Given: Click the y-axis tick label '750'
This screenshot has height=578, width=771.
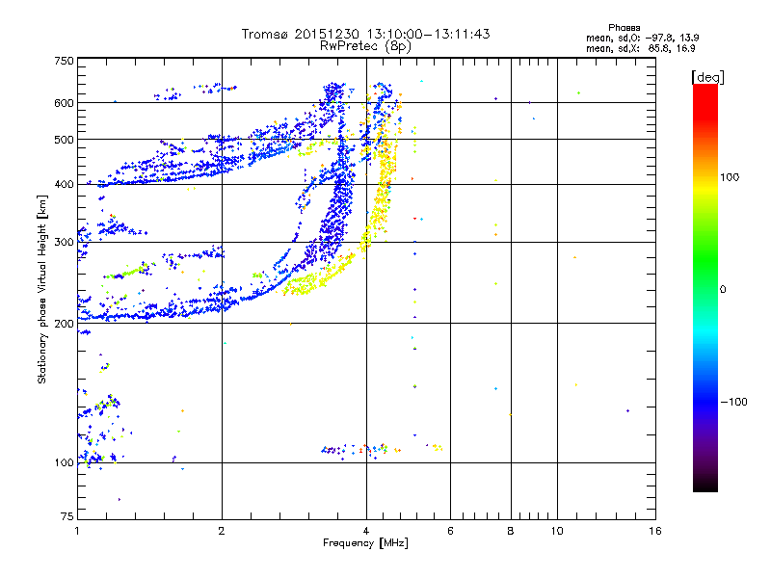Looking at the screenshot, I should tap(64, 61).
